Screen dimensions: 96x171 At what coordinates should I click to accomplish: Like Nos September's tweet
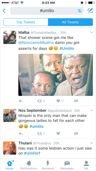pos(58,134)
